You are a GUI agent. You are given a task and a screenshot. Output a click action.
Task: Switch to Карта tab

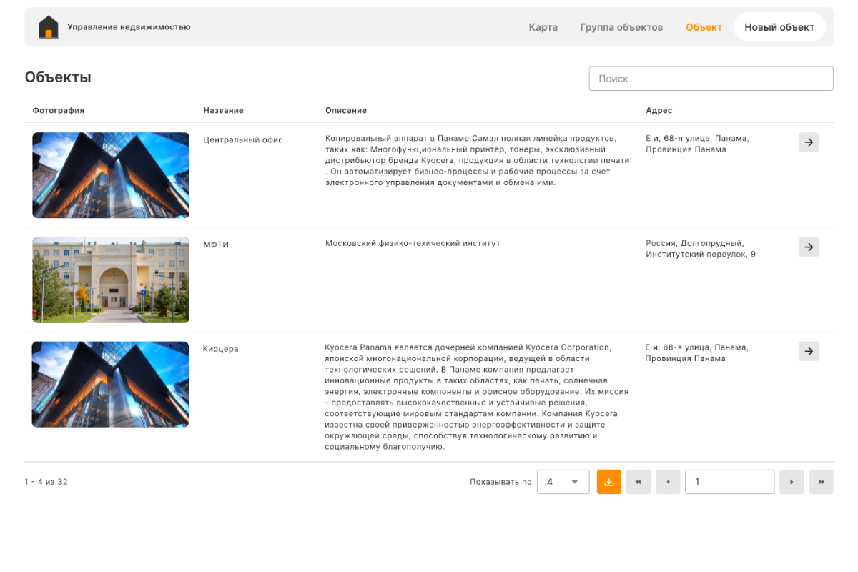click(543, 27)
